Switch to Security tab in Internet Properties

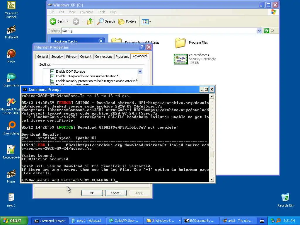click(x=57, y=57)
